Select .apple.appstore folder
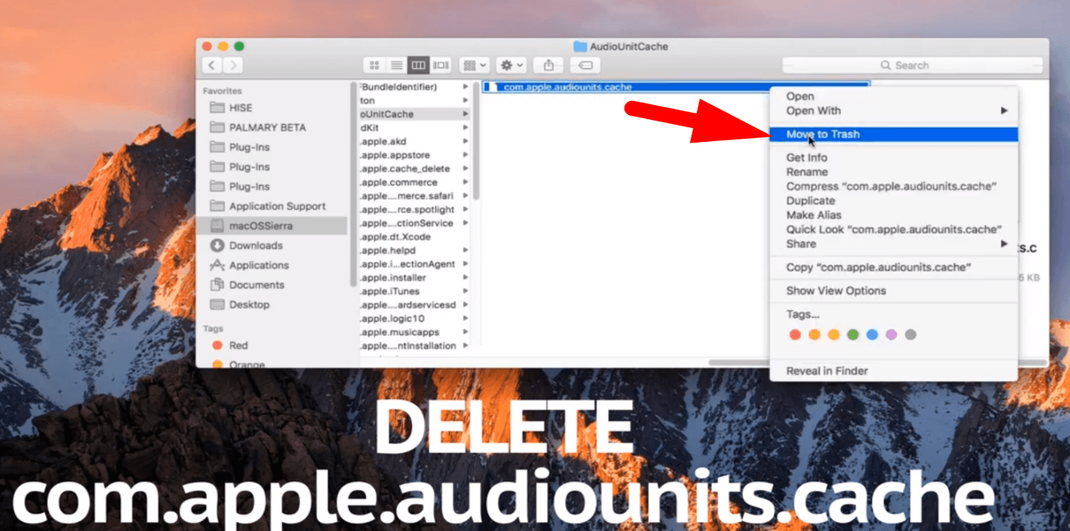 [415, 155]
